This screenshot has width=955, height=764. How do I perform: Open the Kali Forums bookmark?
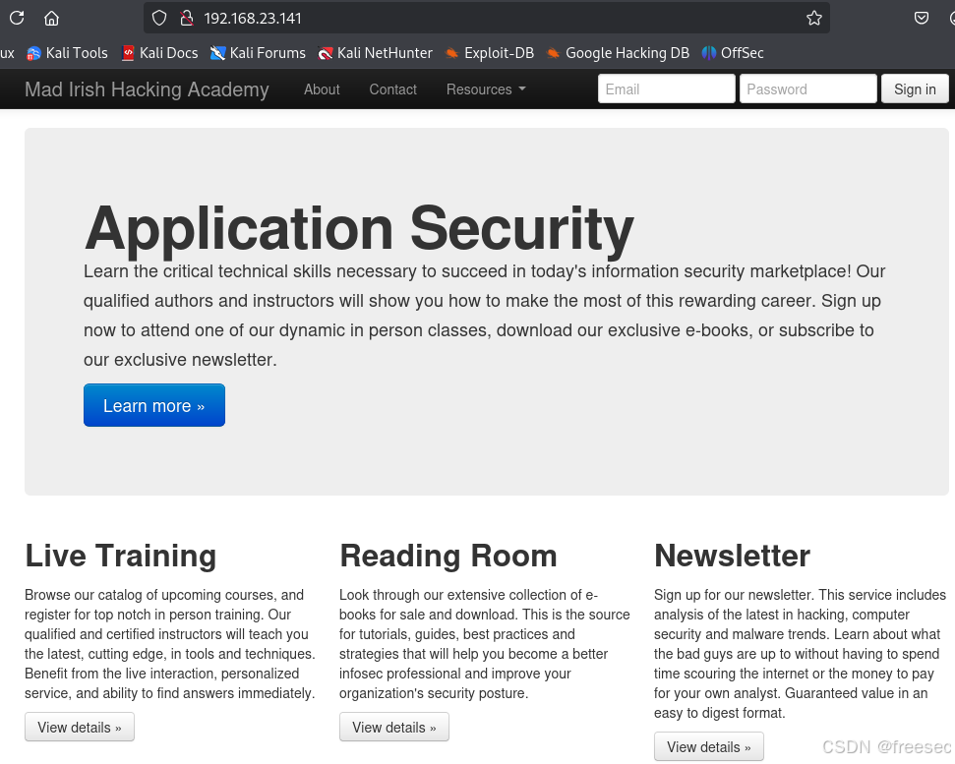pos(259,53)
